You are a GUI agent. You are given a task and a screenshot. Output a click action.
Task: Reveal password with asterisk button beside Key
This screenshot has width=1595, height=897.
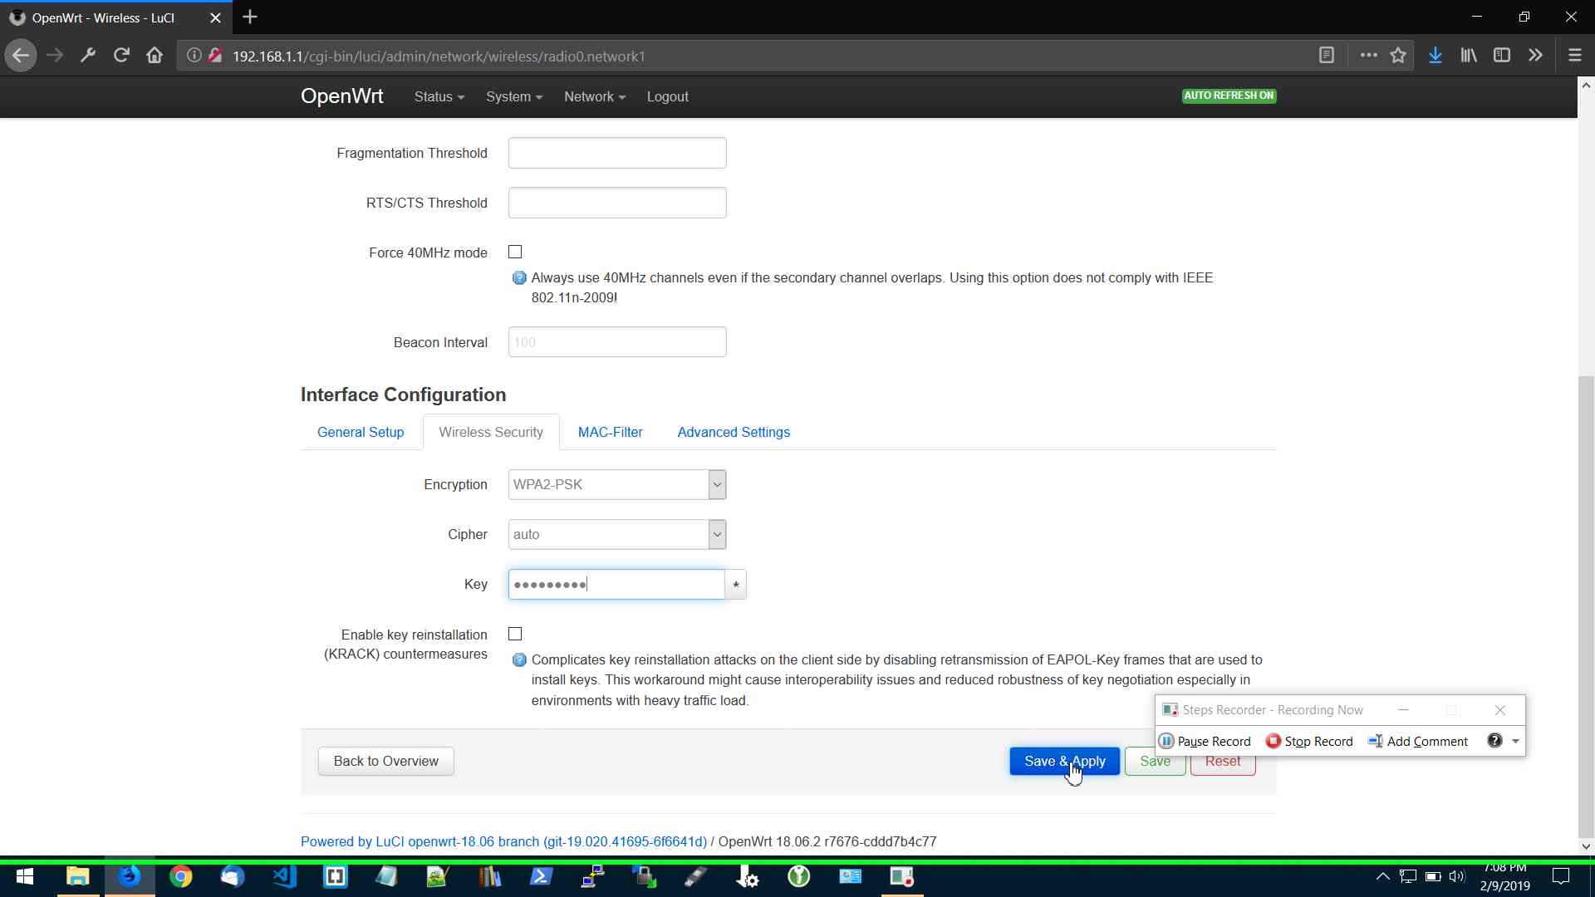[735, 585]
